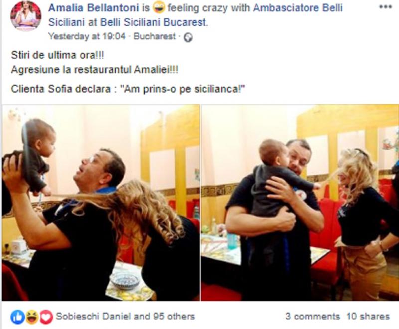
Task: Open left photo of man lifting baby
Action: [x=101, y=203]
